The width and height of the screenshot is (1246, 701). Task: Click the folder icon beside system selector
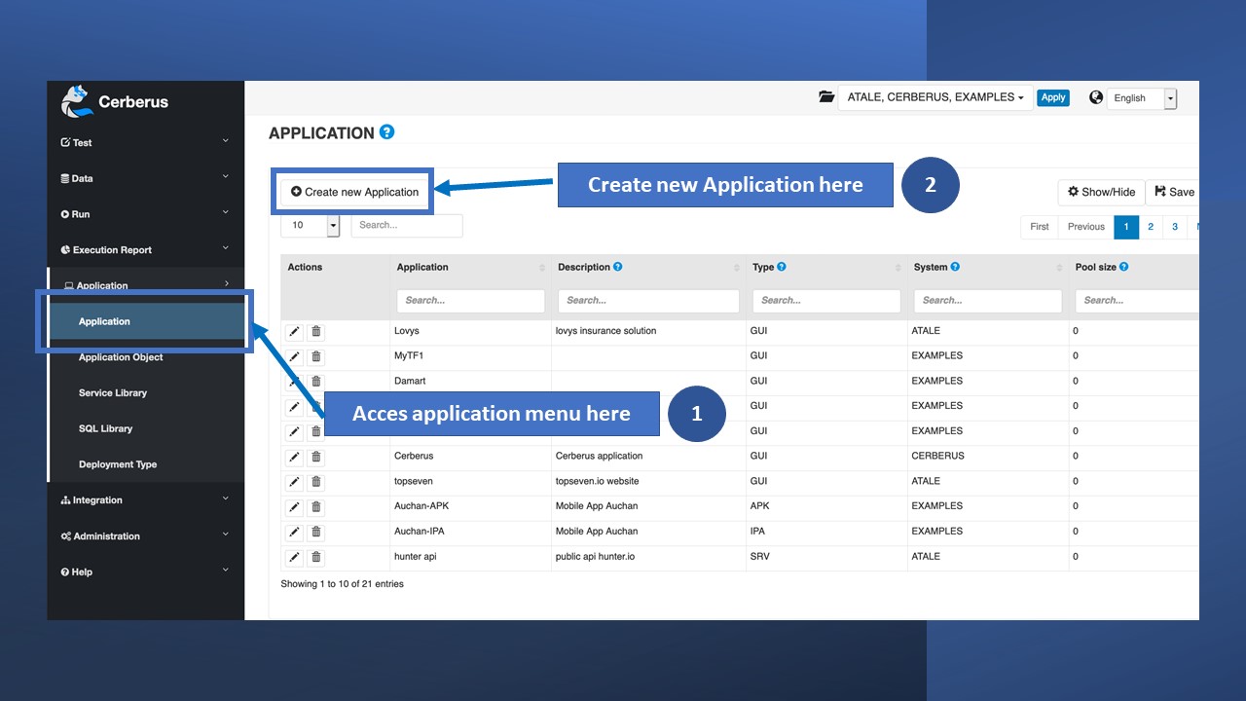pos(826,97)
